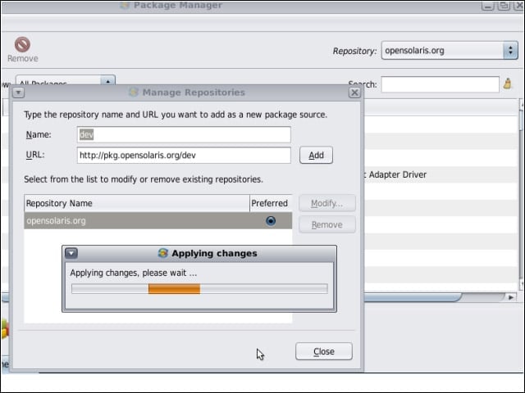This screenshot has width=525, height=393.
Task: Click the clear search broom icon
Action: [x=508, y=84]
